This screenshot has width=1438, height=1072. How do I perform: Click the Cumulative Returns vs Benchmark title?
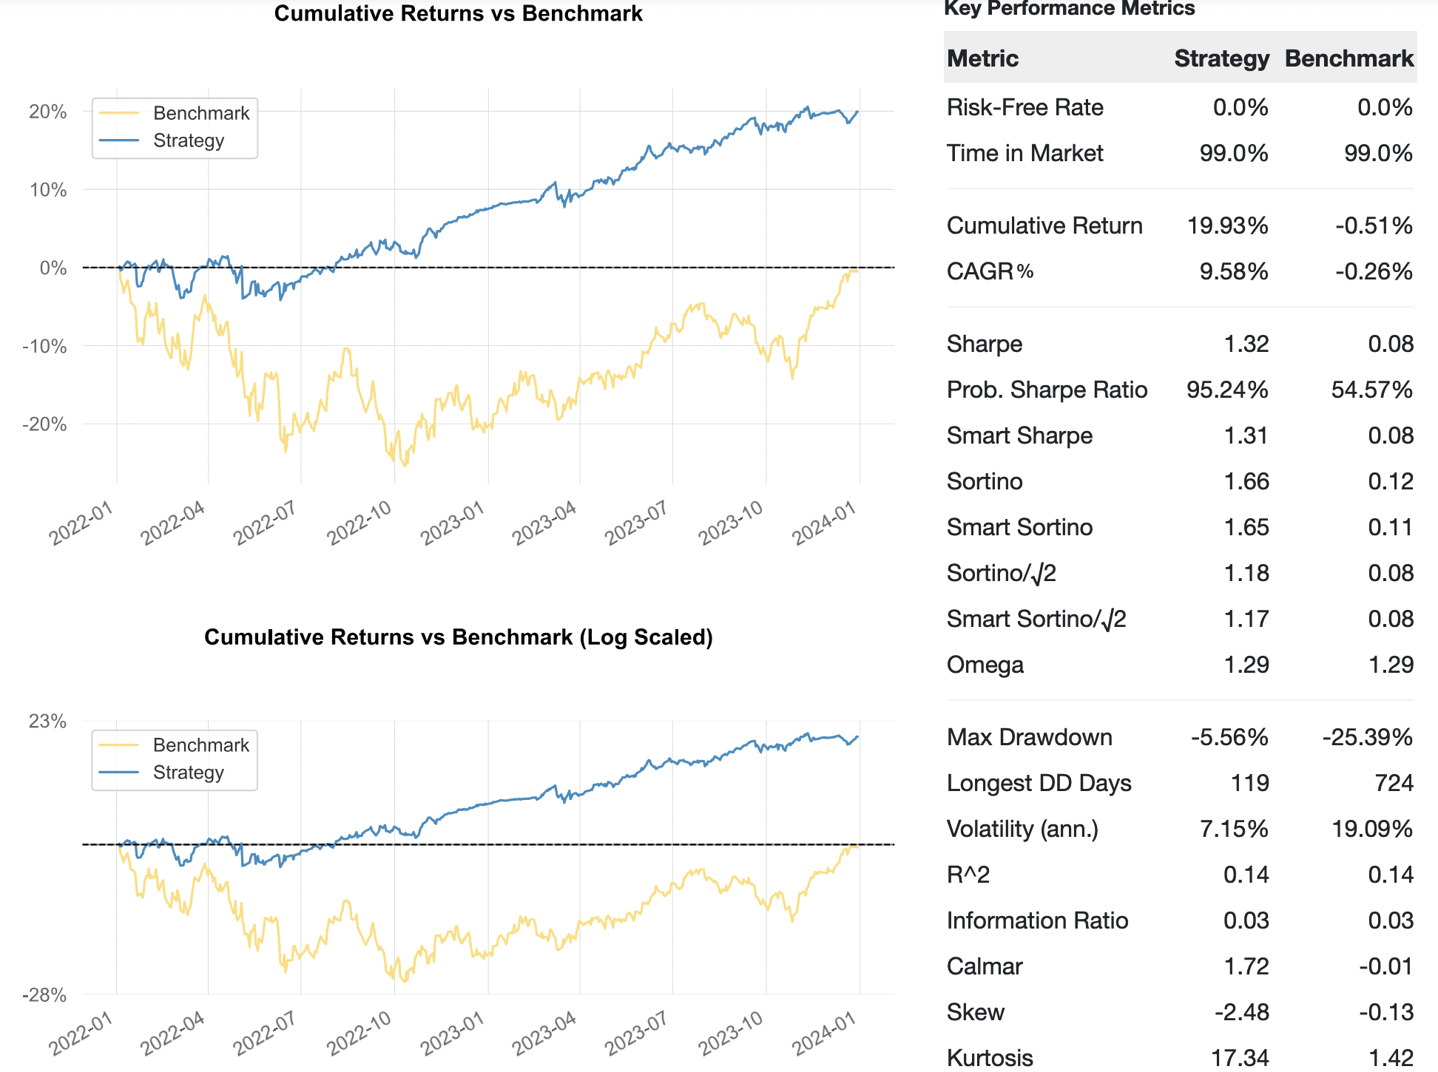[x=458, y=13]
